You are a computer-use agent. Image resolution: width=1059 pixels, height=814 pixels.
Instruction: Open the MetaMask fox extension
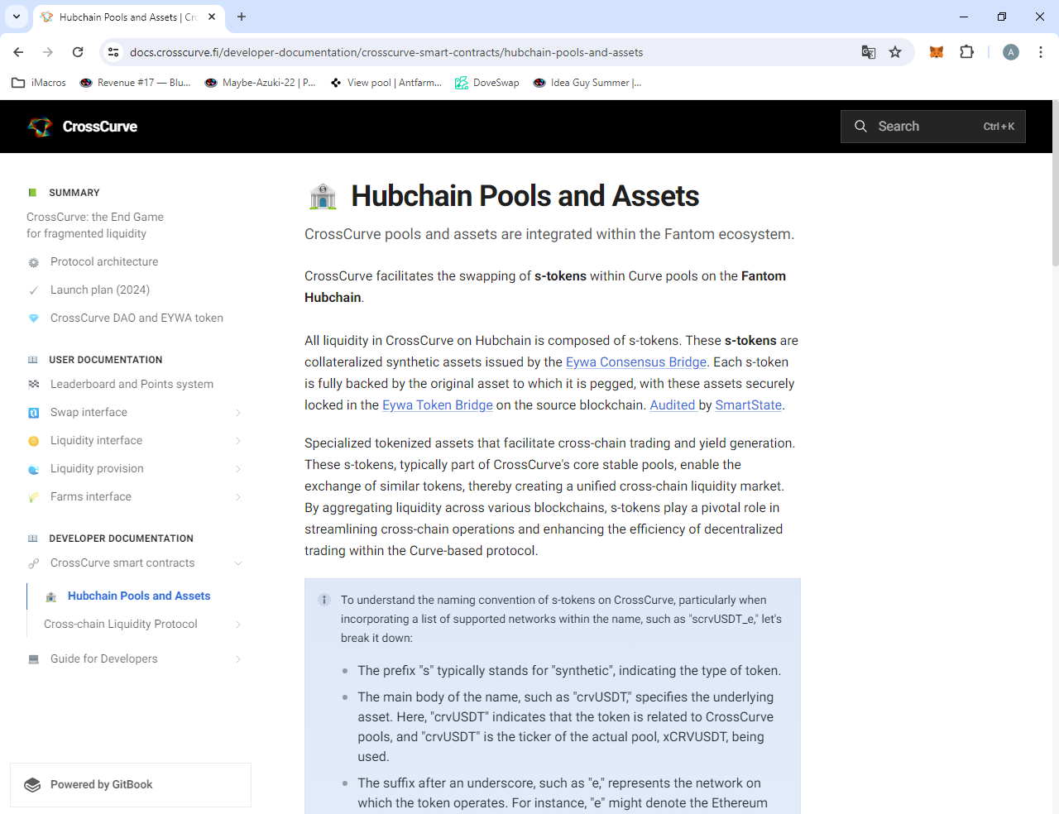tap(937, 52)
